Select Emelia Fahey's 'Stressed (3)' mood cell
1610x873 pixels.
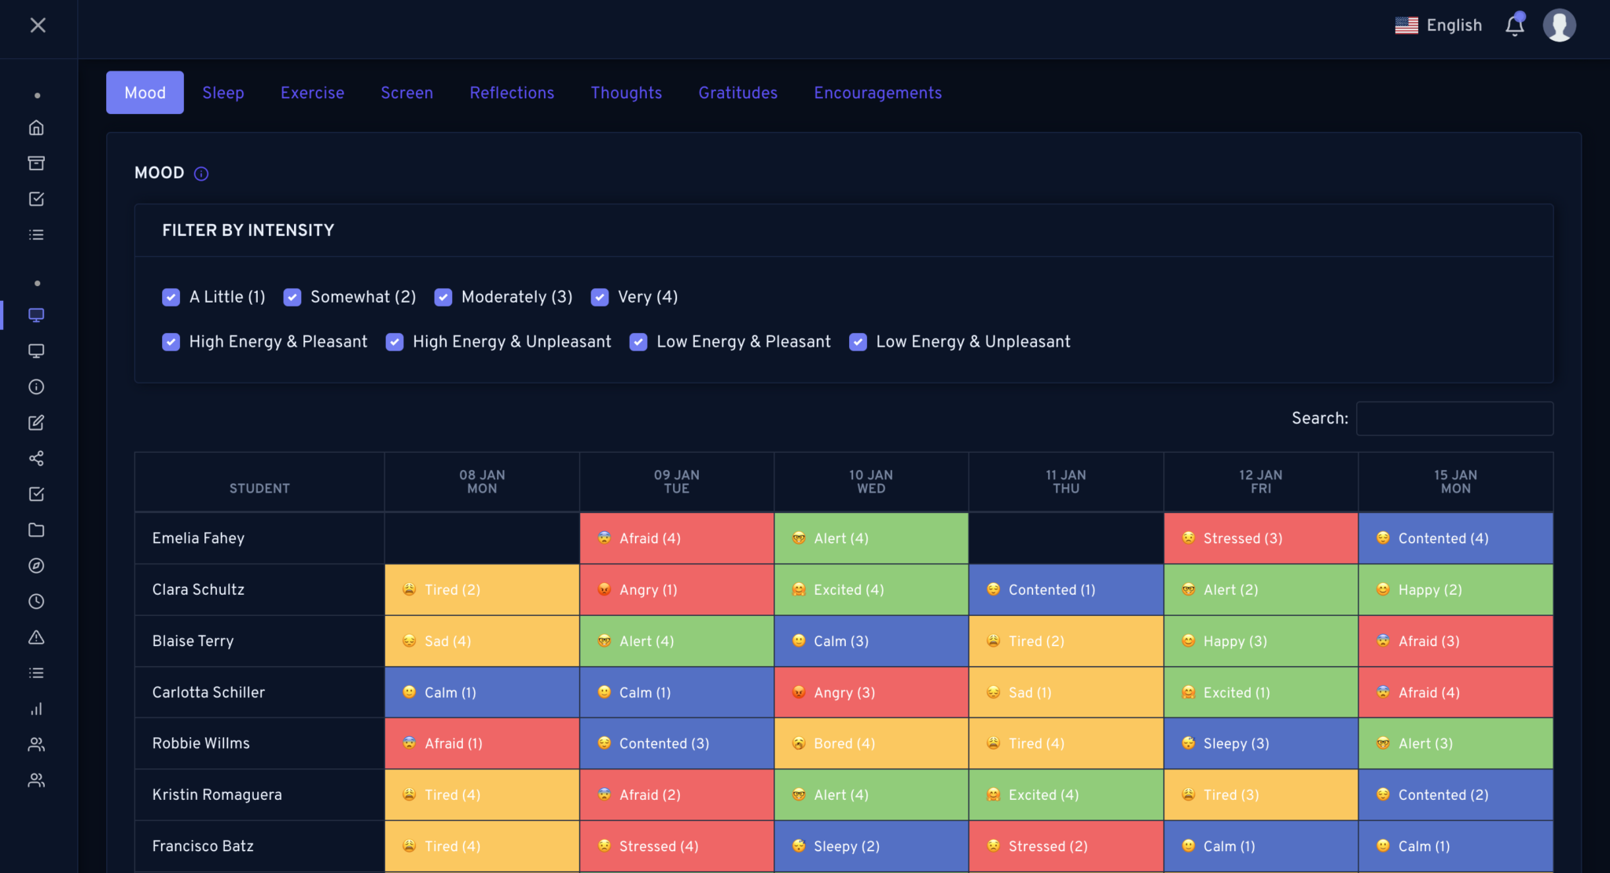click(1260, 537)
